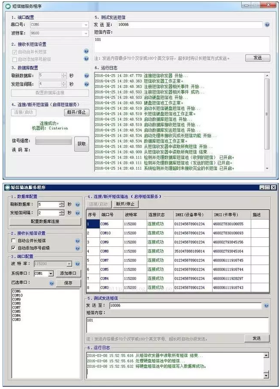Image resolution: width=280 pixels, height=389 pixels.
Task: Click the 保存 button for selected ports
Action: 68,283
